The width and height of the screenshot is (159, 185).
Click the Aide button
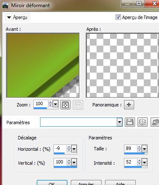pyautogui.click(x=120, y=182)
